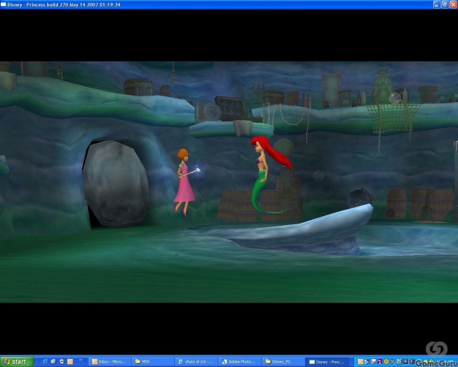Click the blue play-arrow tray icon

pos(405,362)
